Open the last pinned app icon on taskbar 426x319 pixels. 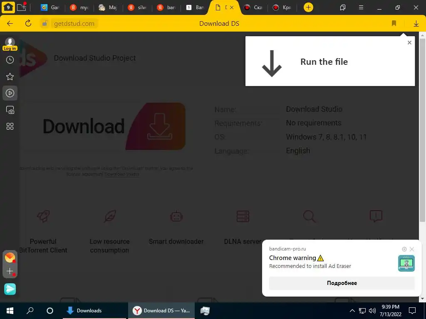coord(205,311)
